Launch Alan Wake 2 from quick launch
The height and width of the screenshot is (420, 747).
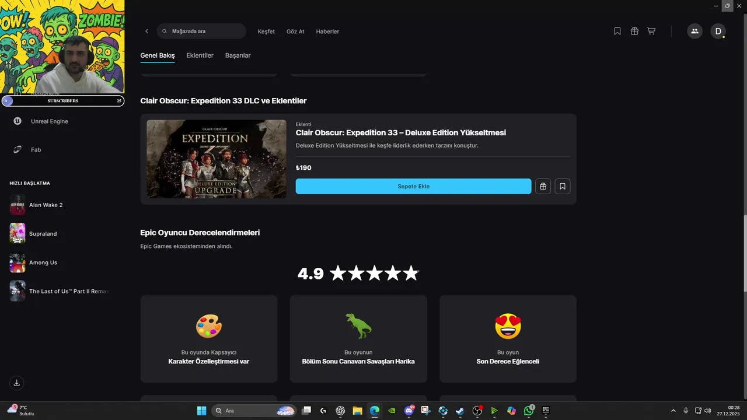click(x=46, y=205)
